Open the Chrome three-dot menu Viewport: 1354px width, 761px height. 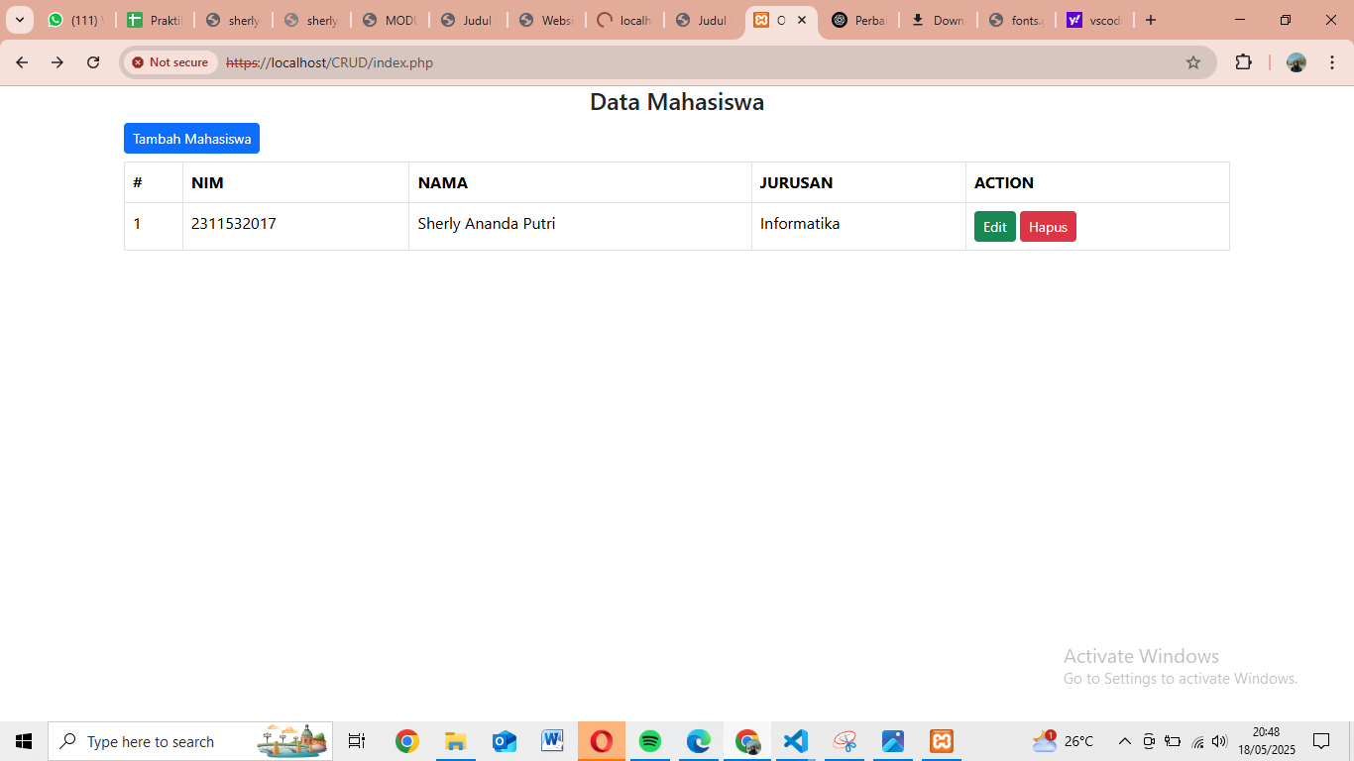tap(1332, 62)
